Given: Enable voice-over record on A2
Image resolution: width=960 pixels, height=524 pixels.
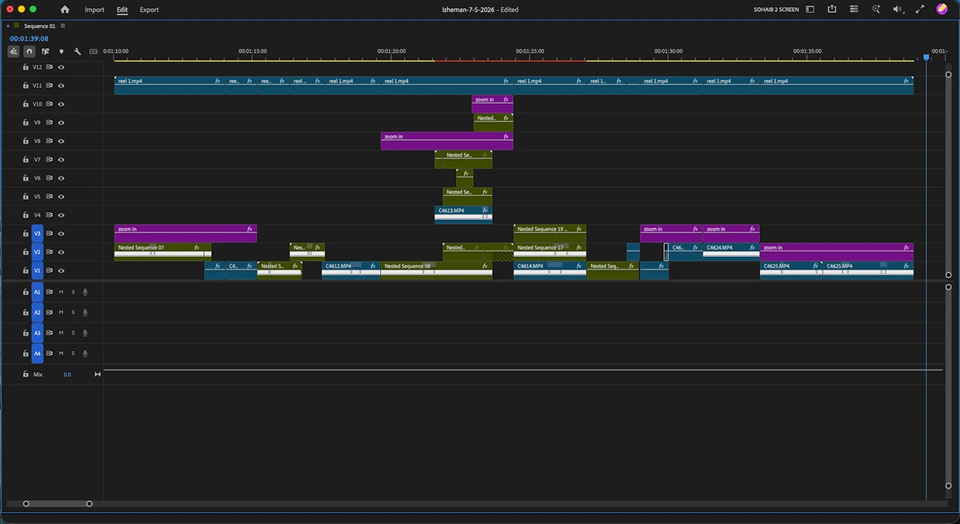Looking at the screenshot, I should pos(85,312).
